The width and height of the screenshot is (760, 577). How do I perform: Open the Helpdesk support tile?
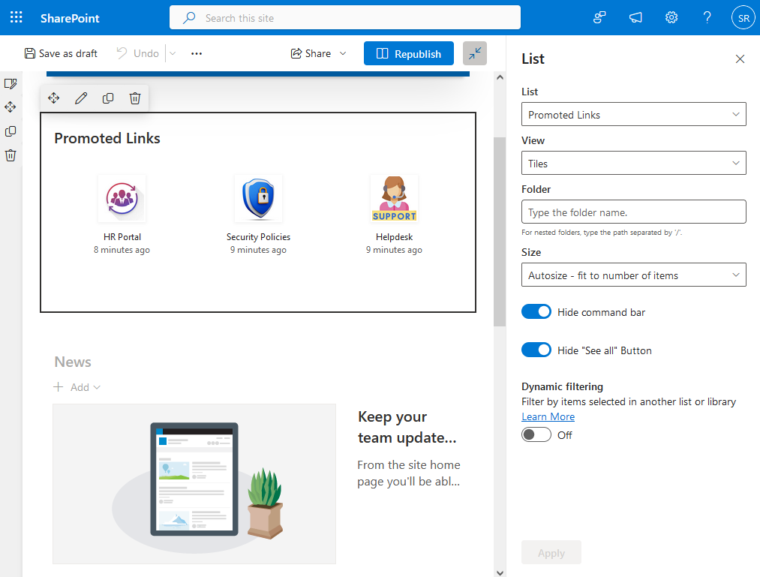pos(394,198)
